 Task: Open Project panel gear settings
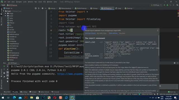(x=43, y=8)
